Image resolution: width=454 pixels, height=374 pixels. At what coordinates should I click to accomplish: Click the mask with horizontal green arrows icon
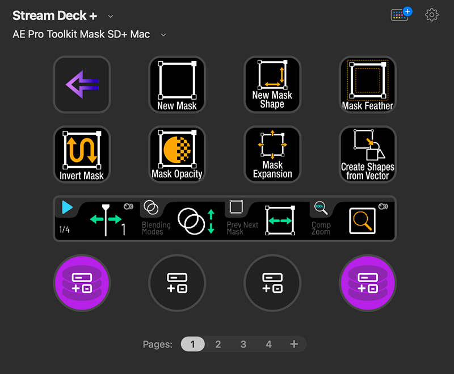tap(280, 220)
